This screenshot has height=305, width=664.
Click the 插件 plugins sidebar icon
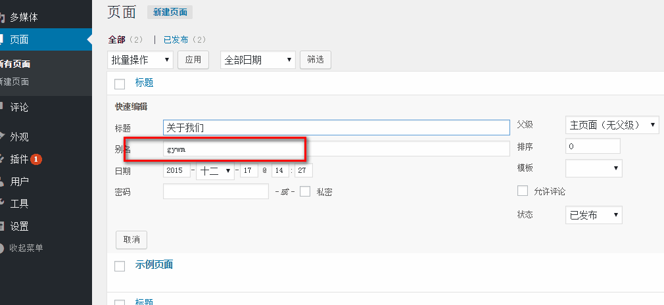coord(2,159)
